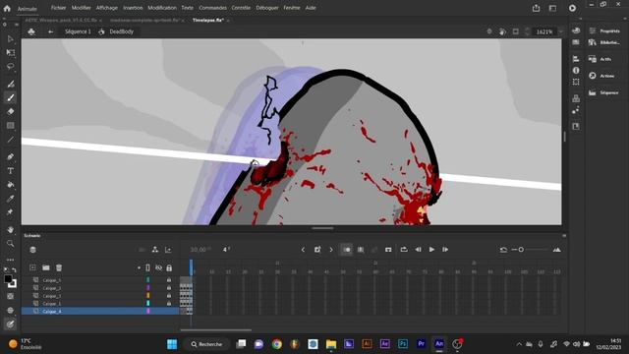Screen dimensions: 629x354
Task: Select the Lasso tool
Action: [11, 66]
